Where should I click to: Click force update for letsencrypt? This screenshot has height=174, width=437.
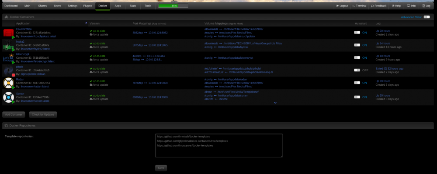(99, 60)
